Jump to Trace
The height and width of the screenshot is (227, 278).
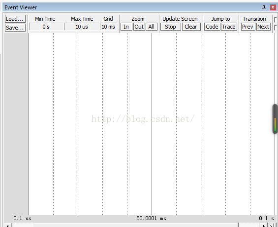click(229, 27)
